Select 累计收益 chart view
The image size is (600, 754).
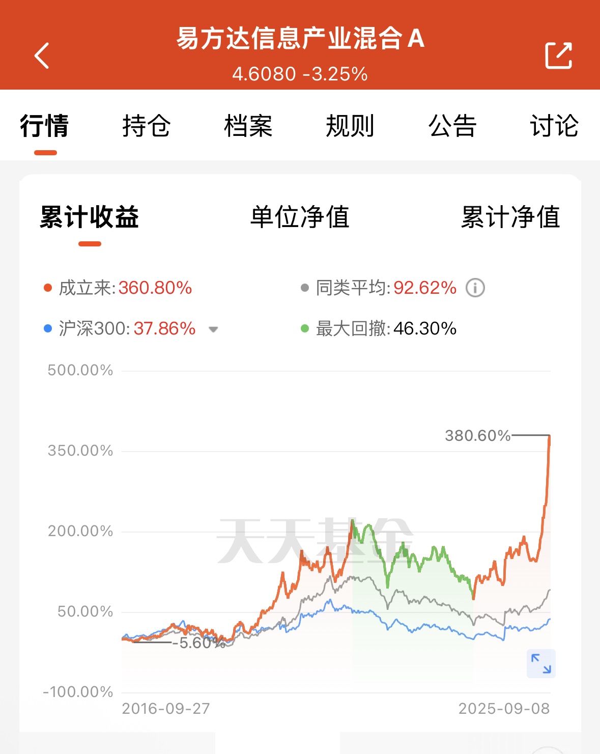tap(90, 217)
